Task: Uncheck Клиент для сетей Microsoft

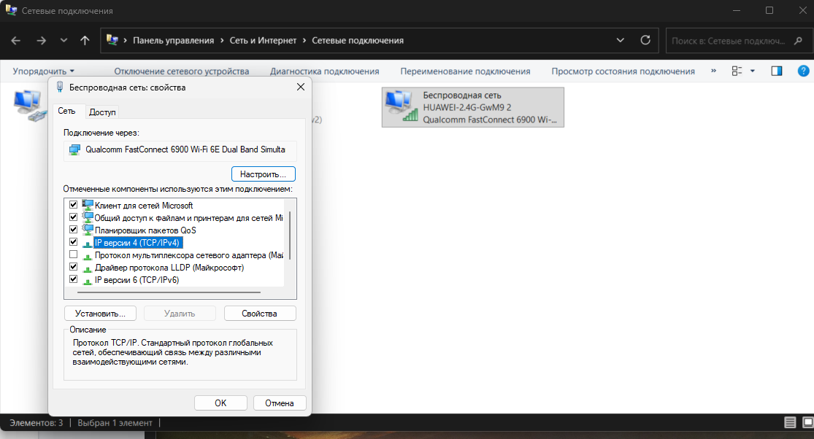Action: click(73, 205)
